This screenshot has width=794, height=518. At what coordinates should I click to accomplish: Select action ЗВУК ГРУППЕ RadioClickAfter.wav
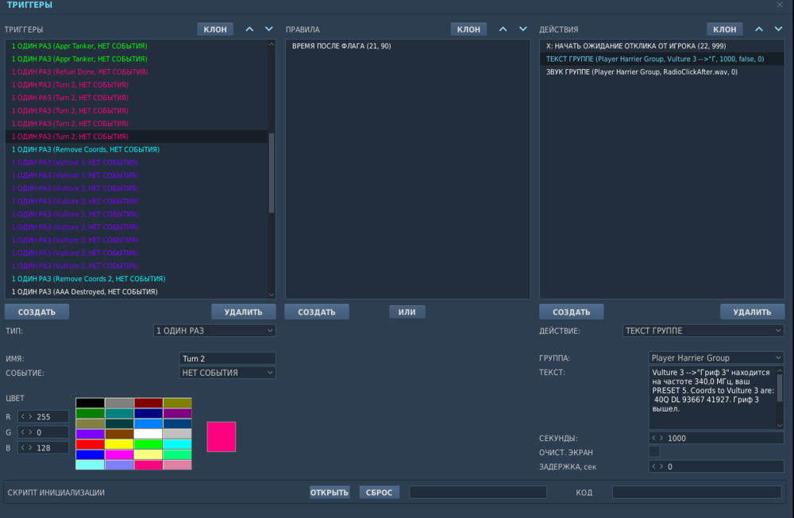coord(662,72)
